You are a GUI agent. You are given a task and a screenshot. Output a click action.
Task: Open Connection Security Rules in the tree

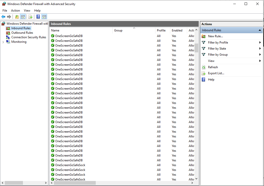[29, 37]
